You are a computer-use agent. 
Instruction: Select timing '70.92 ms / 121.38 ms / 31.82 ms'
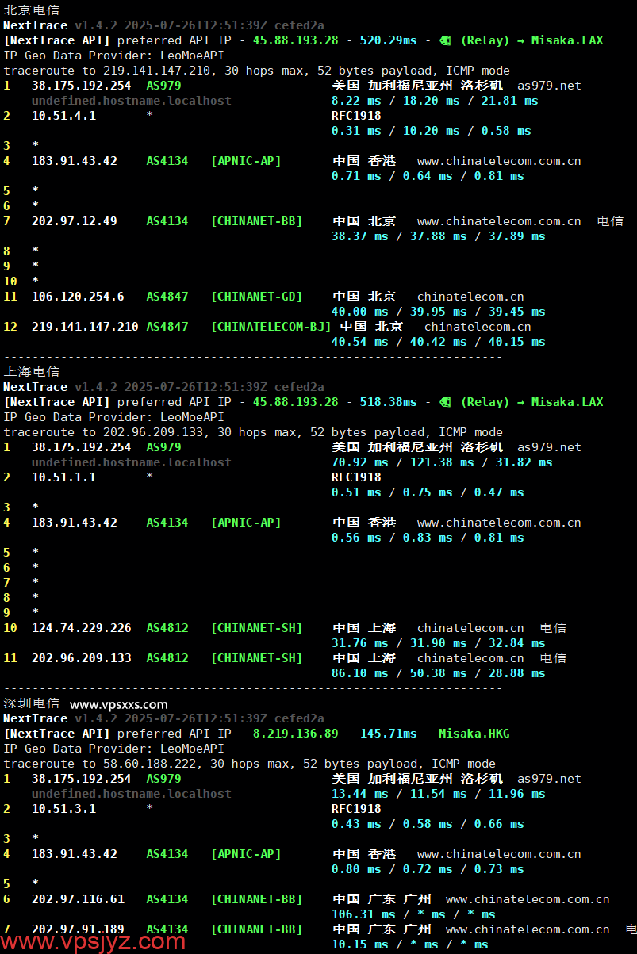[x=442, y=462]
